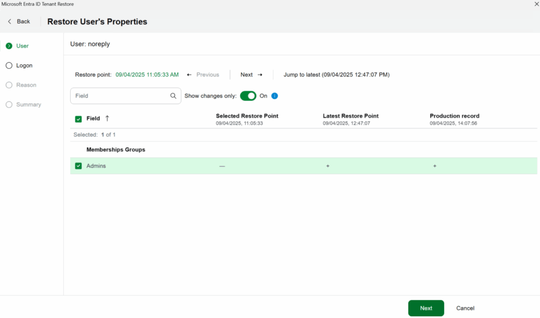Click the plus under Production record
Screen dimensions: 540x318
[x=435, y=166]
